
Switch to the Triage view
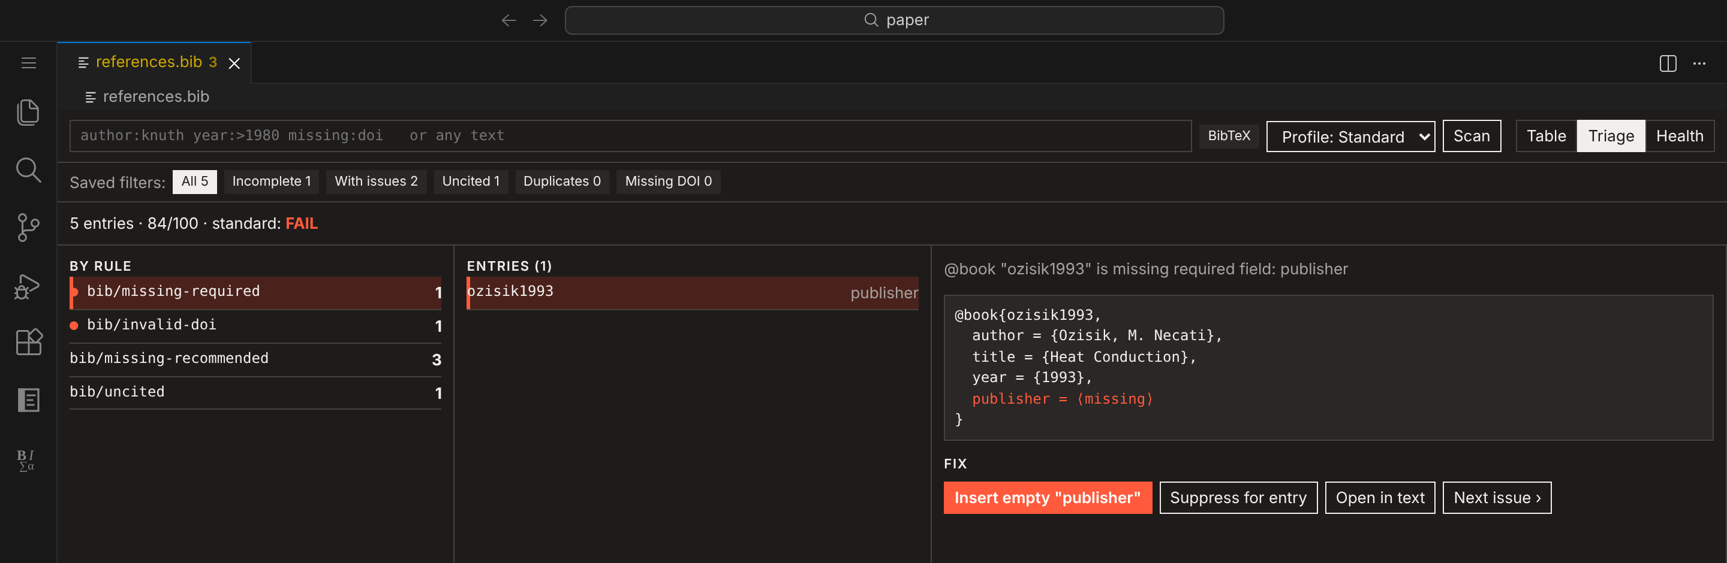point(1610,136)
